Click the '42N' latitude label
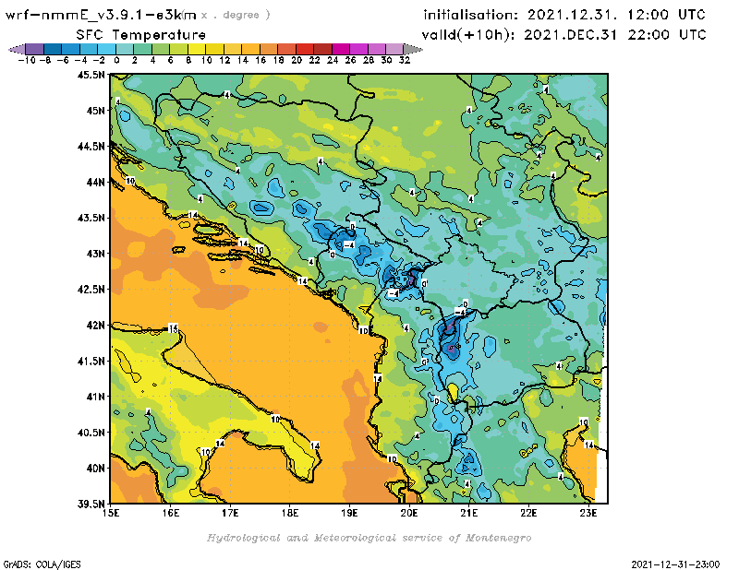 point(95,325)
